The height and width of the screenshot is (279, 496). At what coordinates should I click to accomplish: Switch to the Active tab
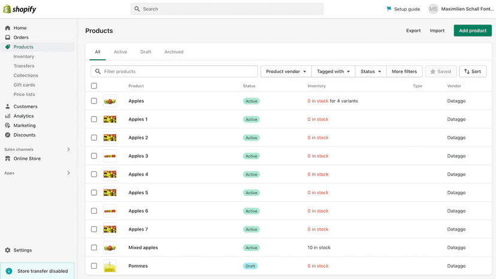120,52
